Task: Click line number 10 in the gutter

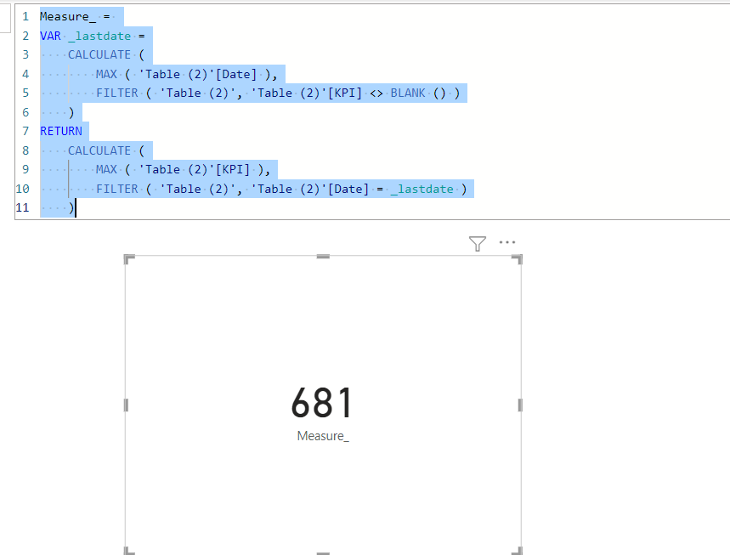Action: [22, 189]
